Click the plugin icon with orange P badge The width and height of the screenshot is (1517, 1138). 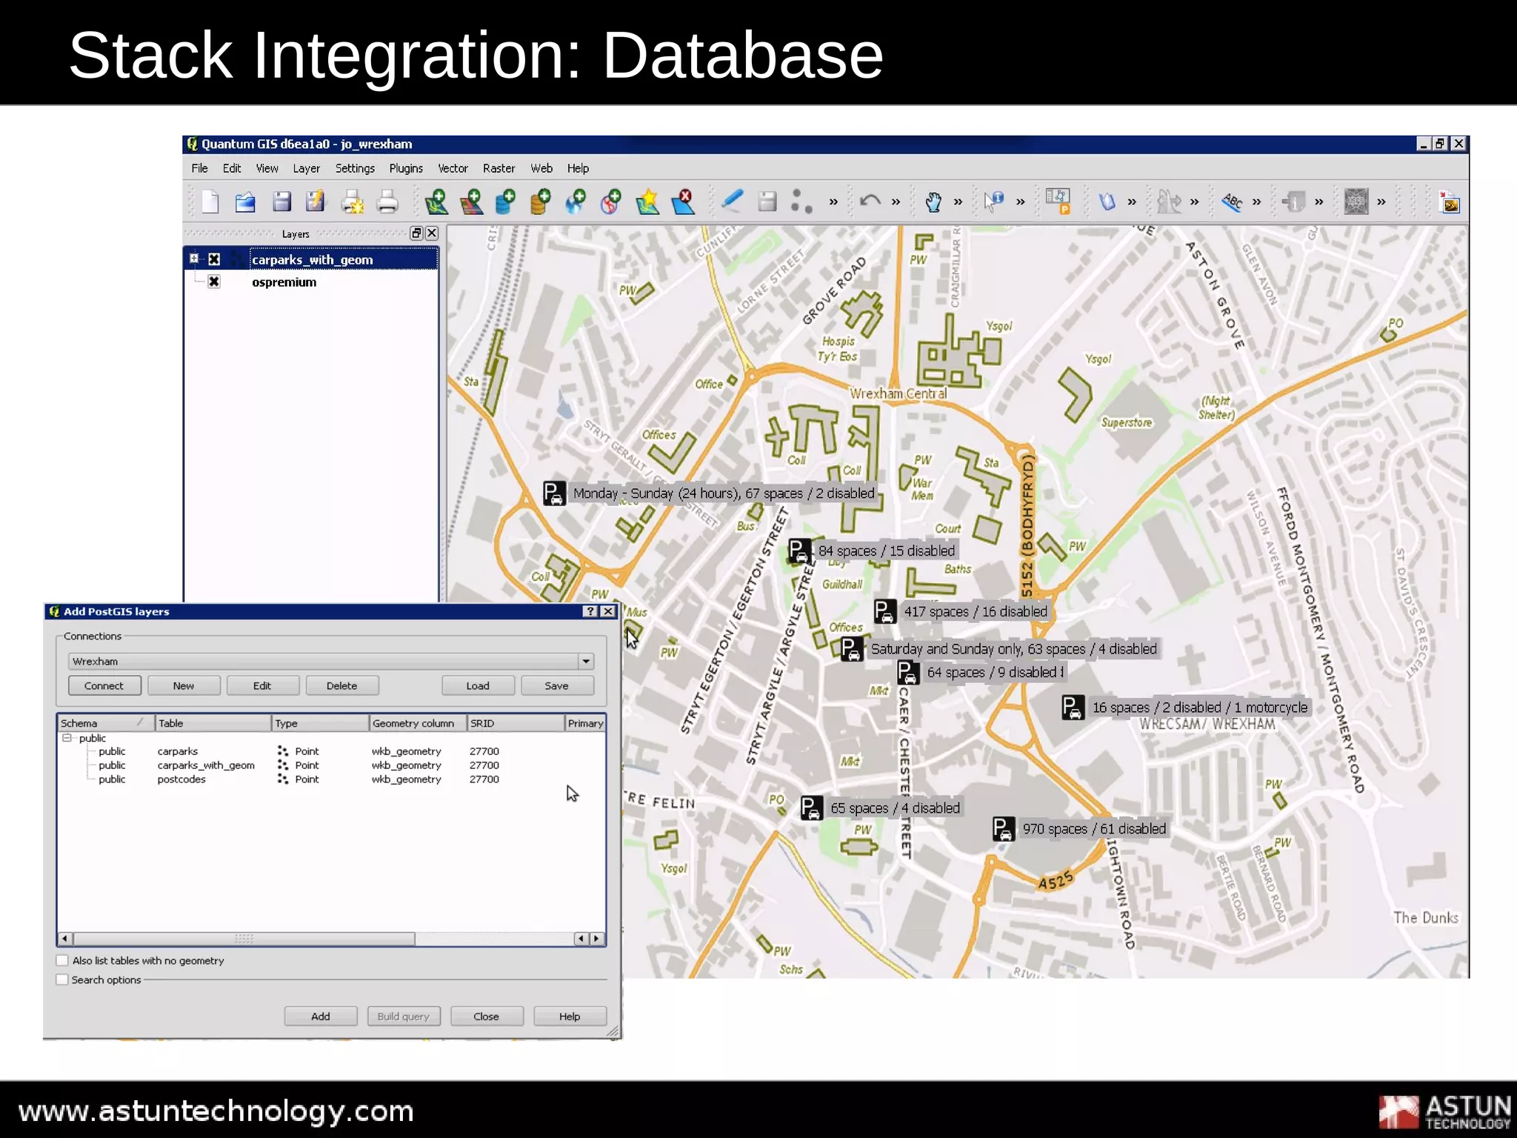[x=1058, y=202]
